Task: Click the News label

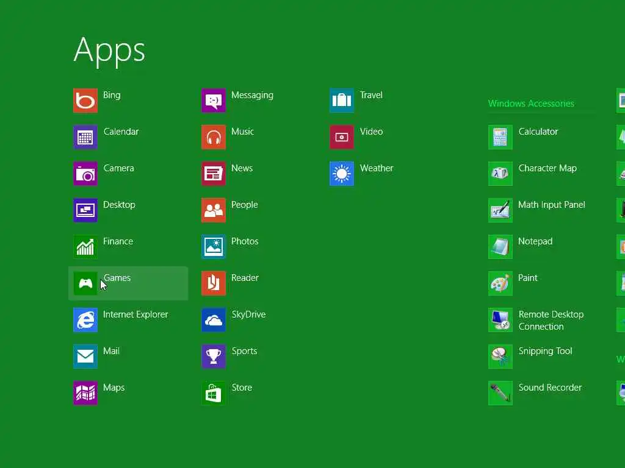Action: [242, 168]
